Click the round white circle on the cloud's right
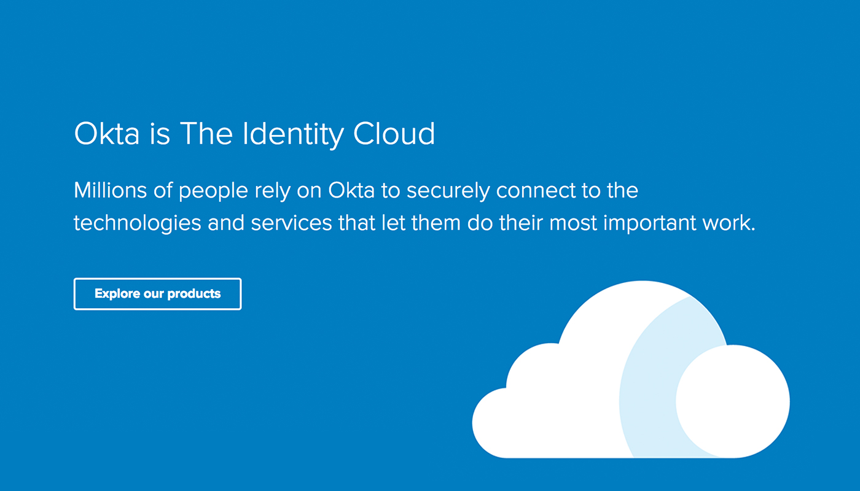Viewport: 860px width, 491px height. click(x=733, y=401)
